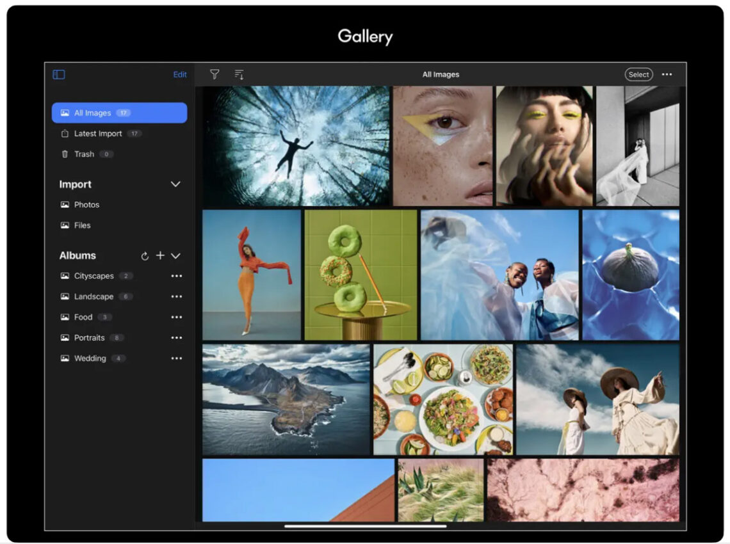Open the top-right three-dot more menu
Image resolution: width=730 pixels, height=544 pixels.
tap(667, 75)
